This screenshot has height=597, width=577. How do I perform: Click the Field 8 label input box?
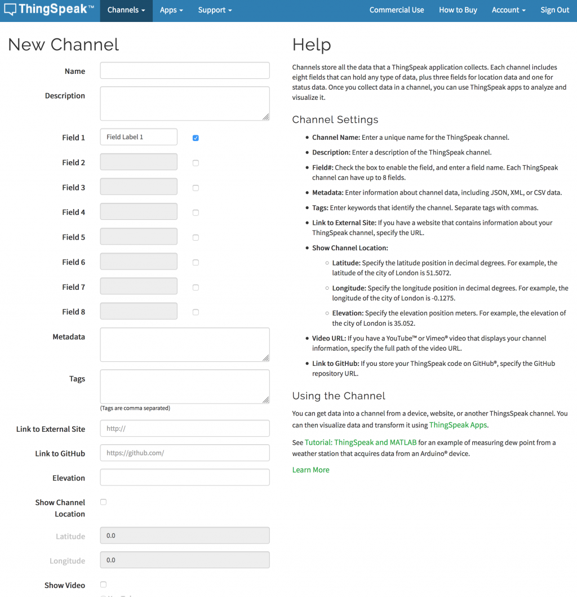tap(139, 311)
